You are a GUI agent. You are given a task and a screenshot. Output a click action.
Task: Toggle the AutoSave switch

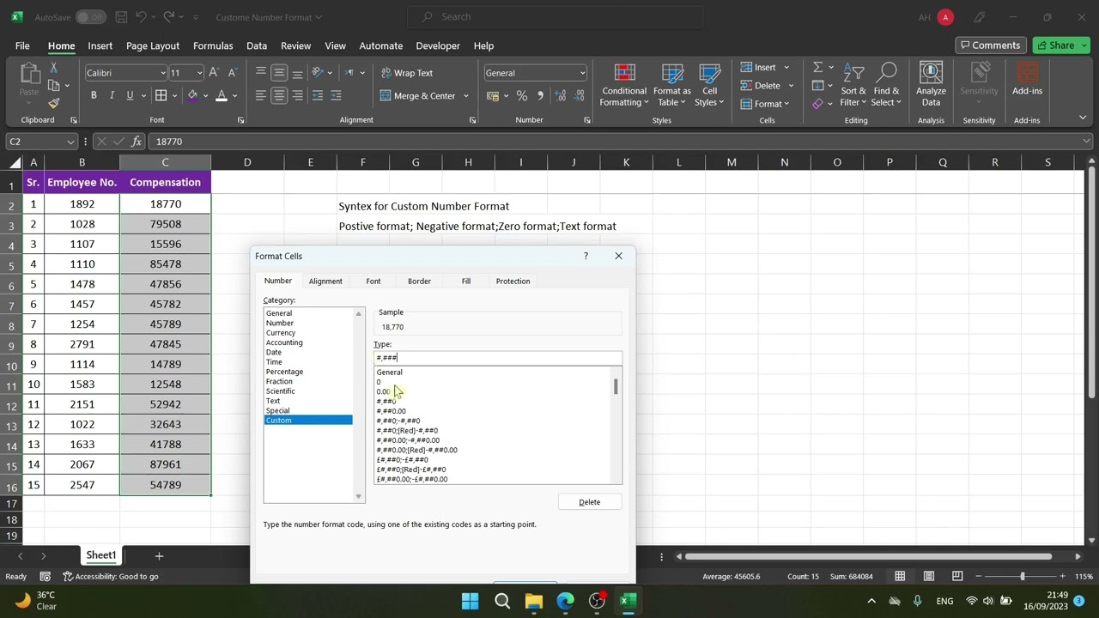point(90,17)
